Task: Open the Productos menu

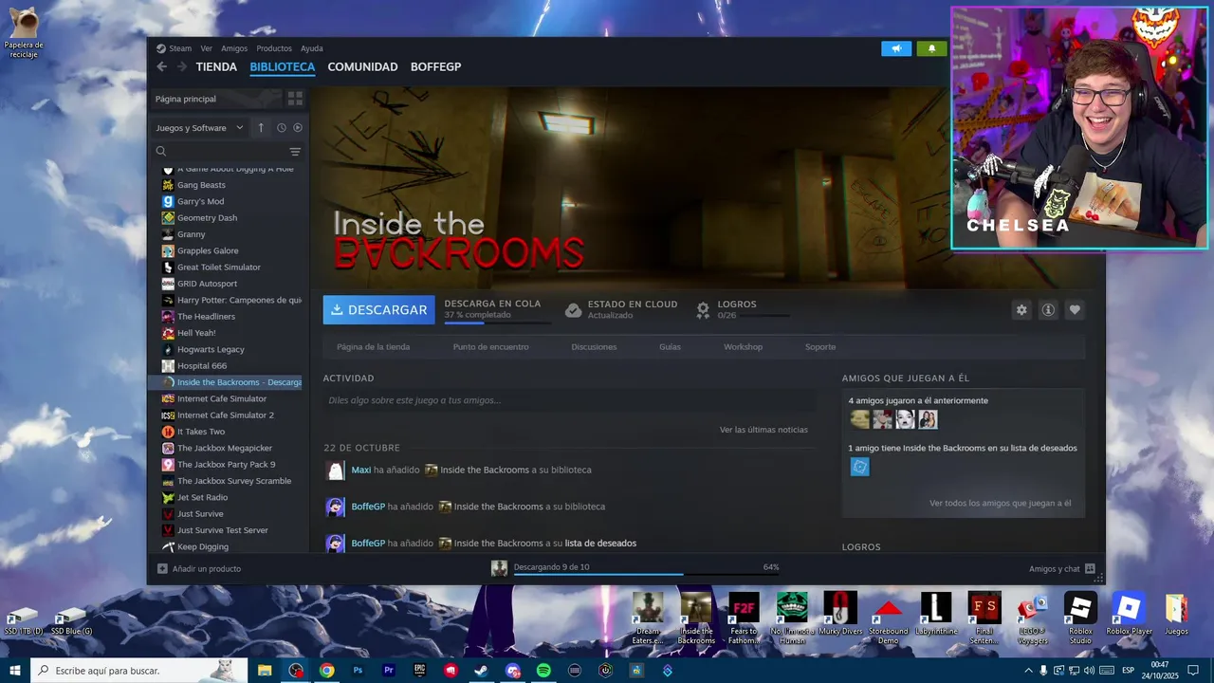Action: (274, 48)
